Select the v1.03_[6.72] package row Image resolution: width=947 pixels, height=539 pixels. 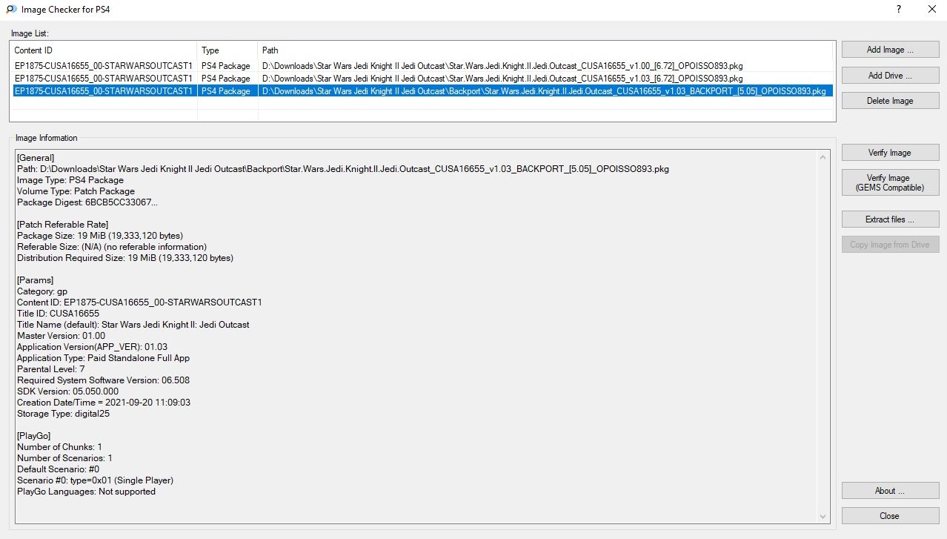coord(422,79)
